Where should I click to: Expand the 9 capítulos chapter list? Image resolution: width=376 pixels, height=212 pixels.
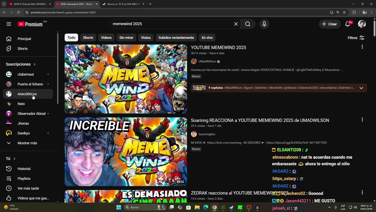[x=361, y=88]
